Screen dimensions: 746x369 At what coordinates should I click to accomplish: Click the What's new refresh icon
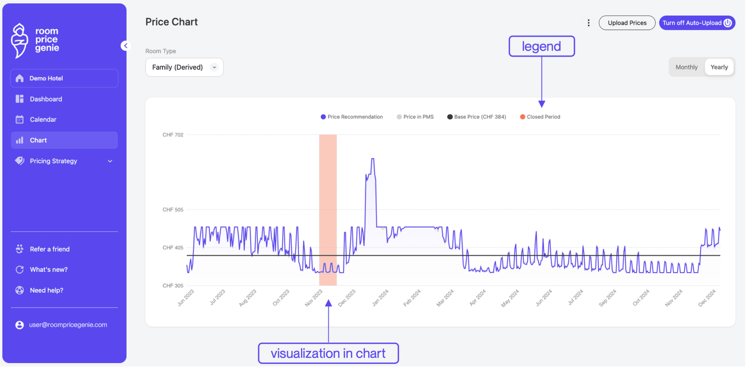pyautogui.click(x=19, y=269)
